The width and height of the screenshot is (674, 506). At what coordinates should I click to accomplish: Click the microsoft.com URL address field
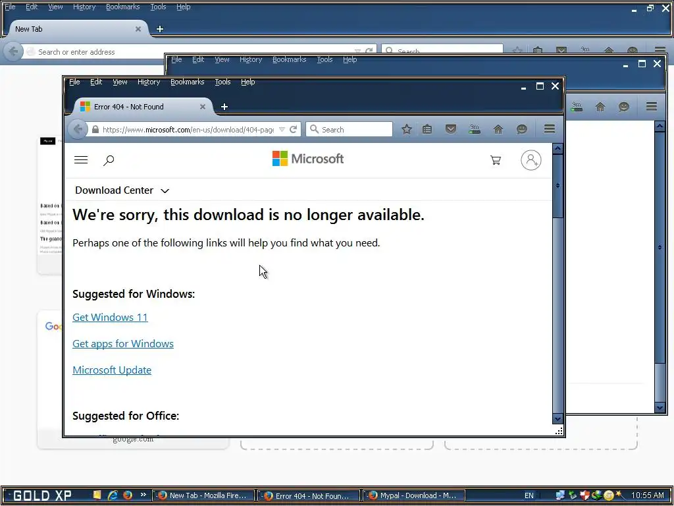click(188, 130)
